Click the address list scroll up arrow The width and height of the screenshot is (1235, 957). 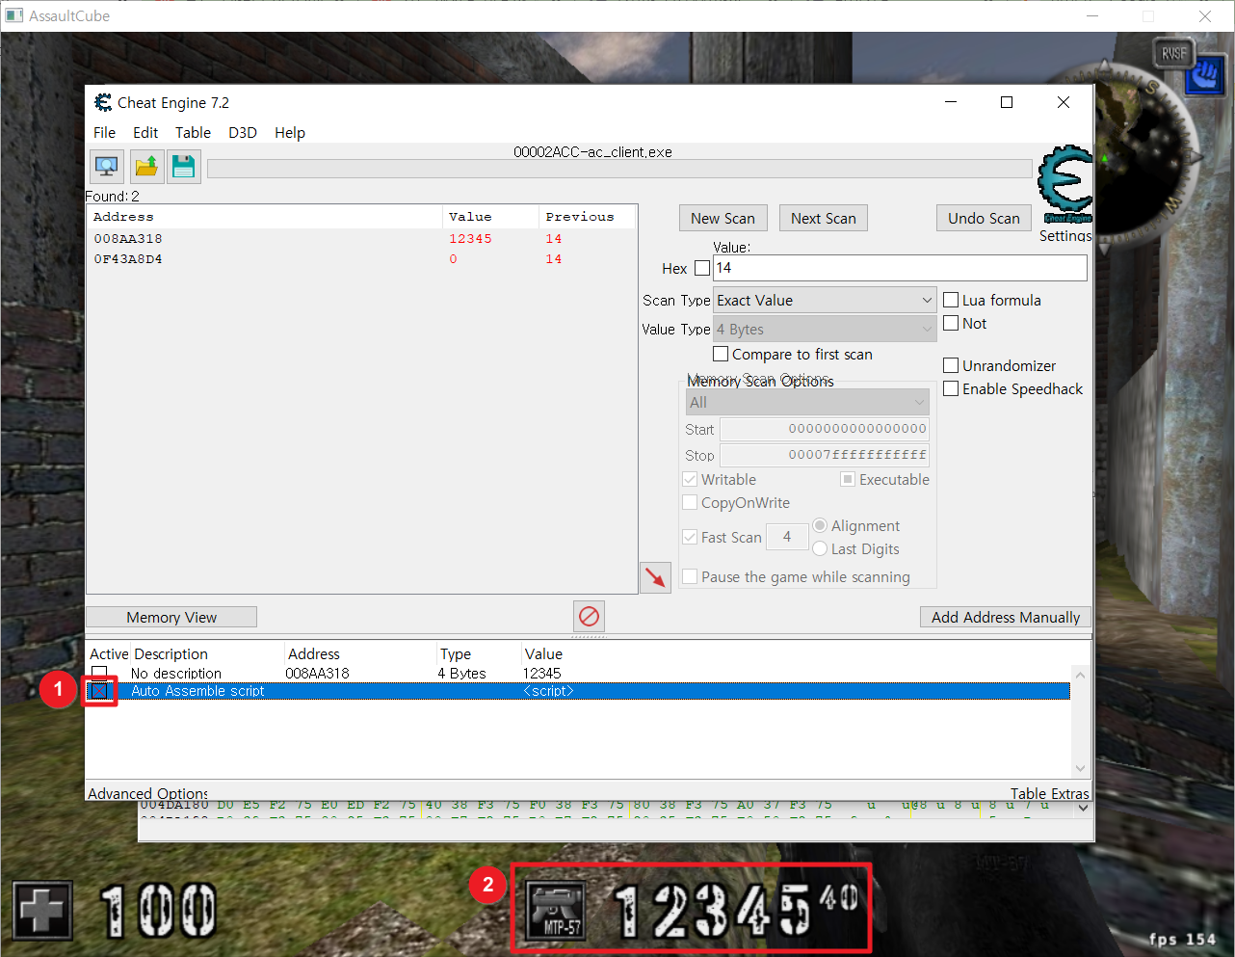1080,675
